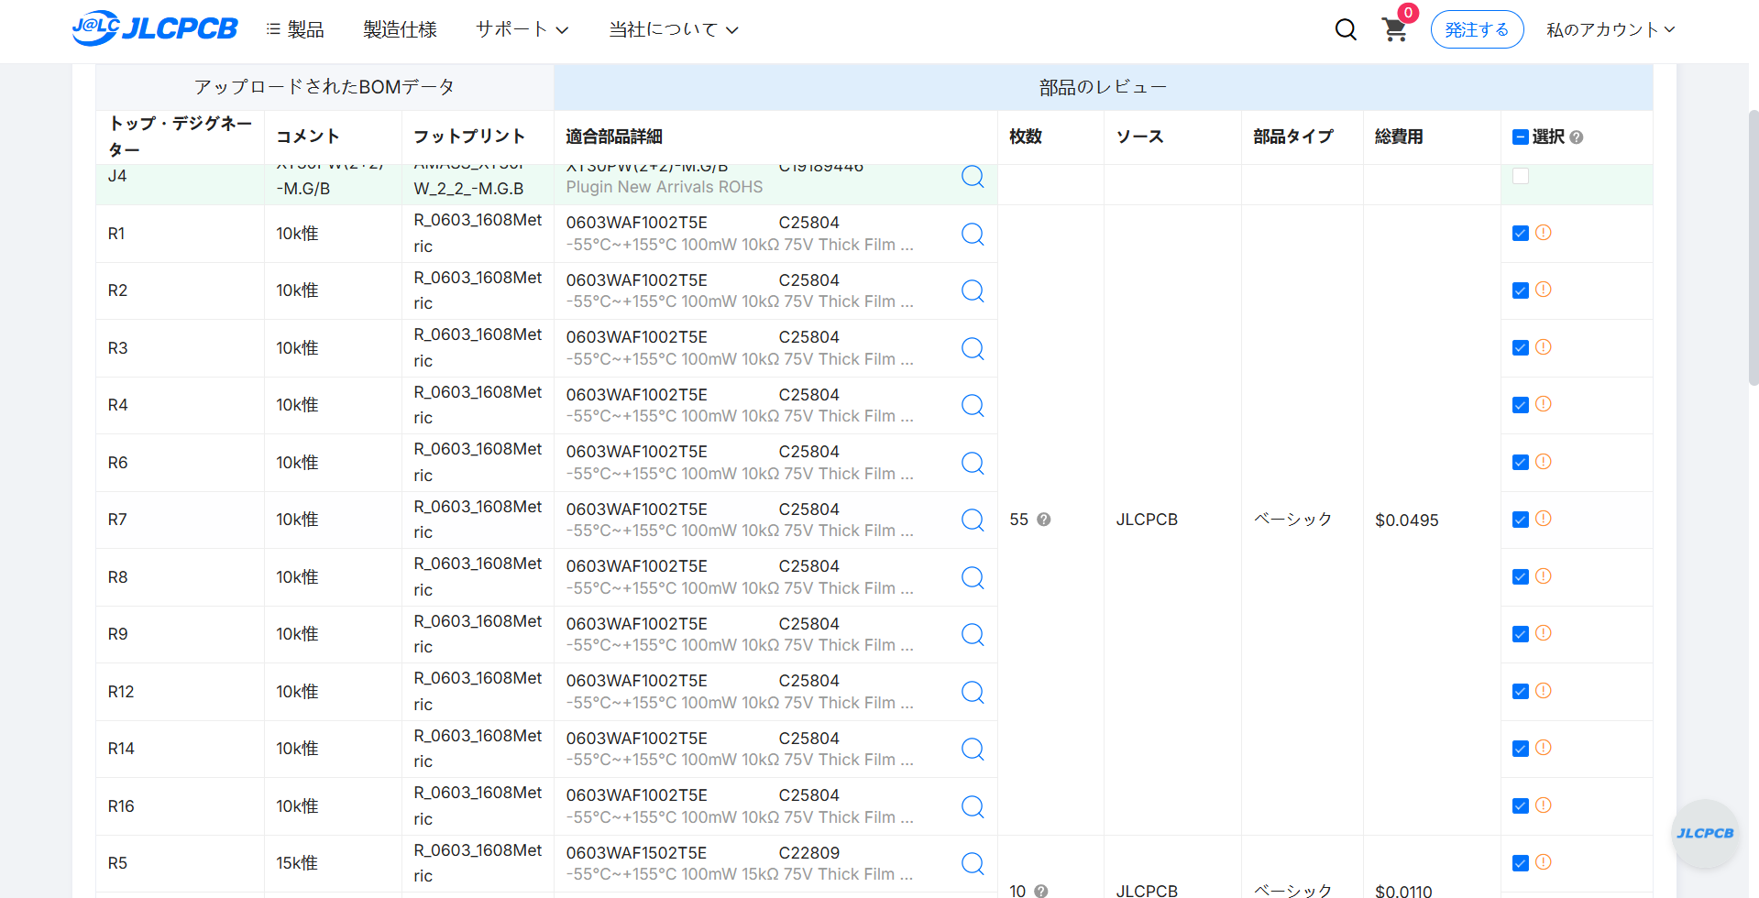Click the cart badge showing 0
The width and height of the screenshot is (1759, 898).
[x=1408, y=13]
